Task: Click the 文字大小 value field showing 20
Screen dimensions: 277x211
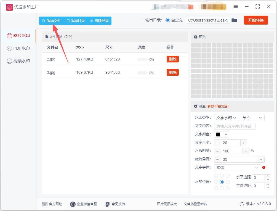Action: (231, 143)
